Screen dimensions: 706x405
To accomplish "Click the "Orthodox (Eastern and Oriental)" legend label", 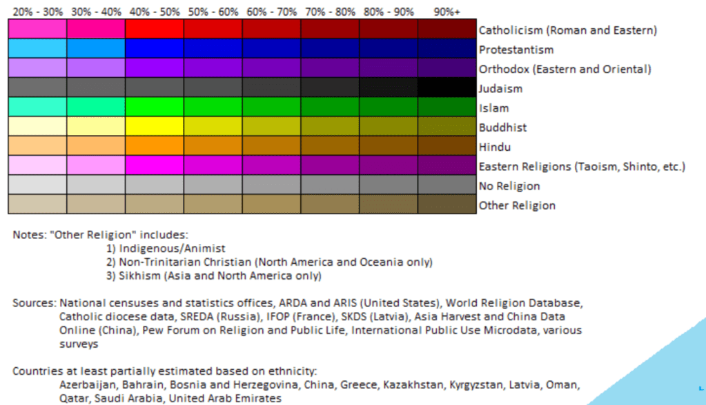I will pos(565,69).
